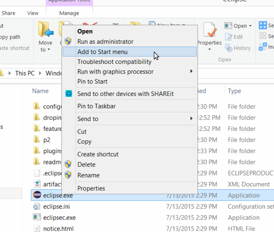The width and height of the screenshot is (274, 232).
Task: Click the Move to folder icon
Action: click(x=45, y=29)
